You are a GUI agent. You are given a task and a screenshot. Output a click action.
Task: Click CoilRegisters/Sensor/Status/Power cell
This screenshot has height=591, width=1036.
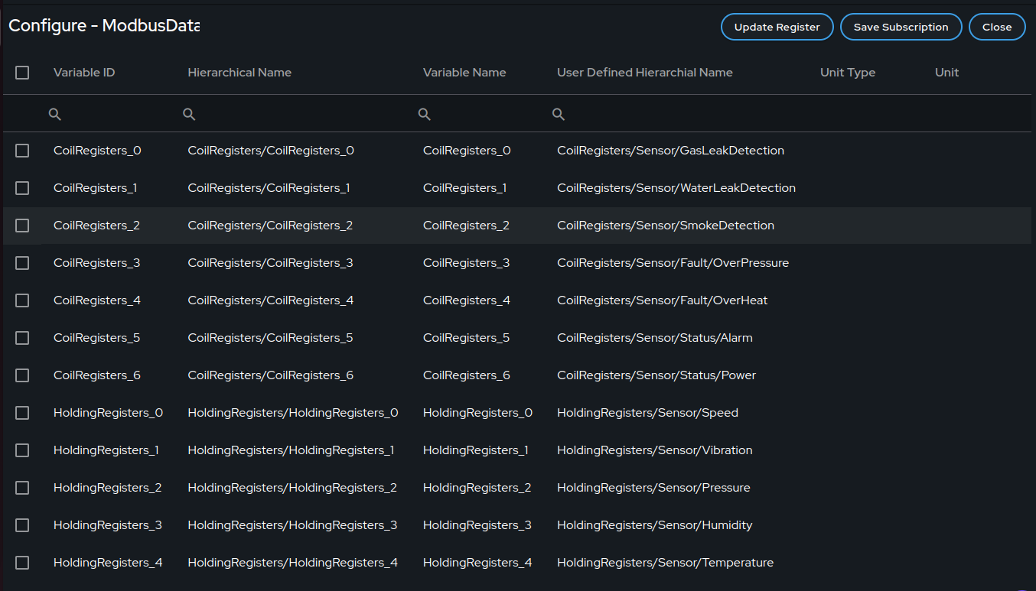[656, 375]
